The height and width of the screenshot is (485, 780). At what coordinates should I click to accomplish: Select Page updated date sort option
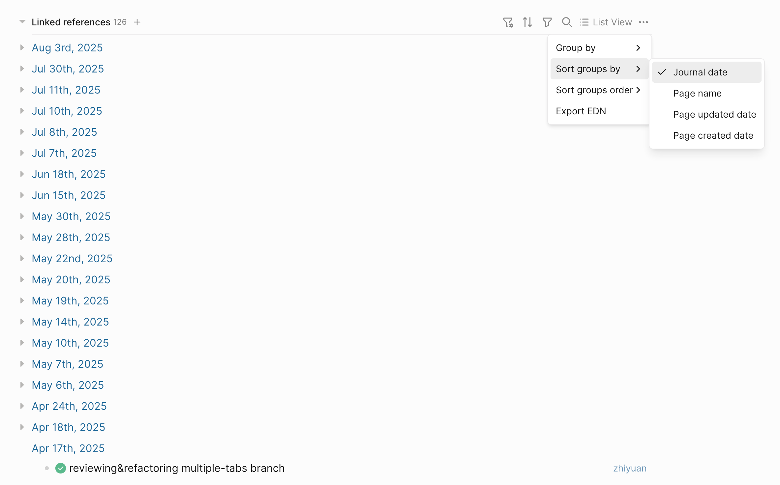[x=714, y=114]
